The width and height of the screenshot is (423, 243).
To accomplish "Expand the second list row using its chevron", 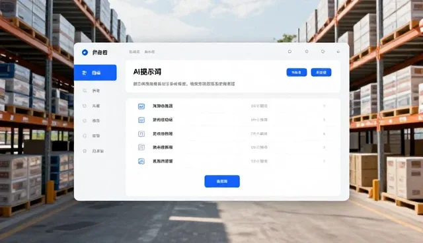I will pos(325,120).
